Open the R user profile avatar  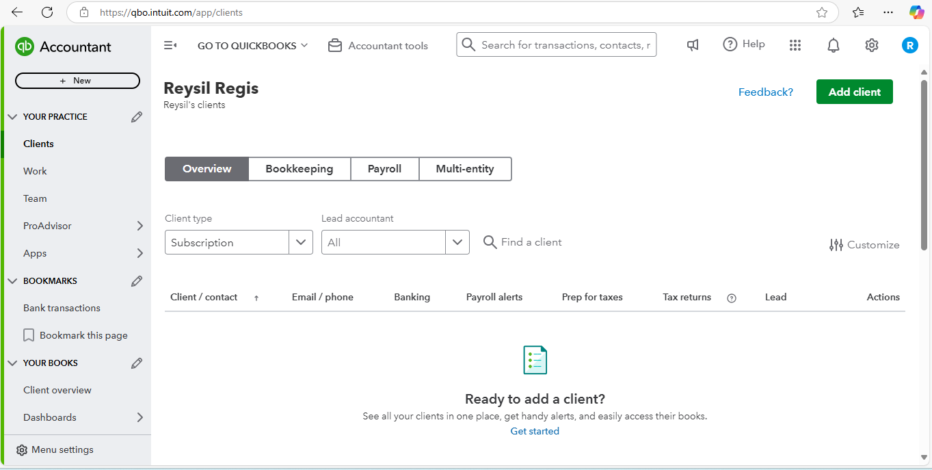[x=909, y=45]
